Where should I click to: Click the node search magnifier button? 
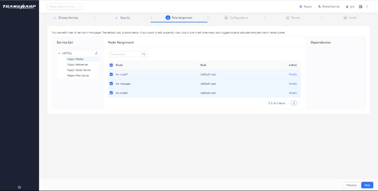[x=144, y=54]
